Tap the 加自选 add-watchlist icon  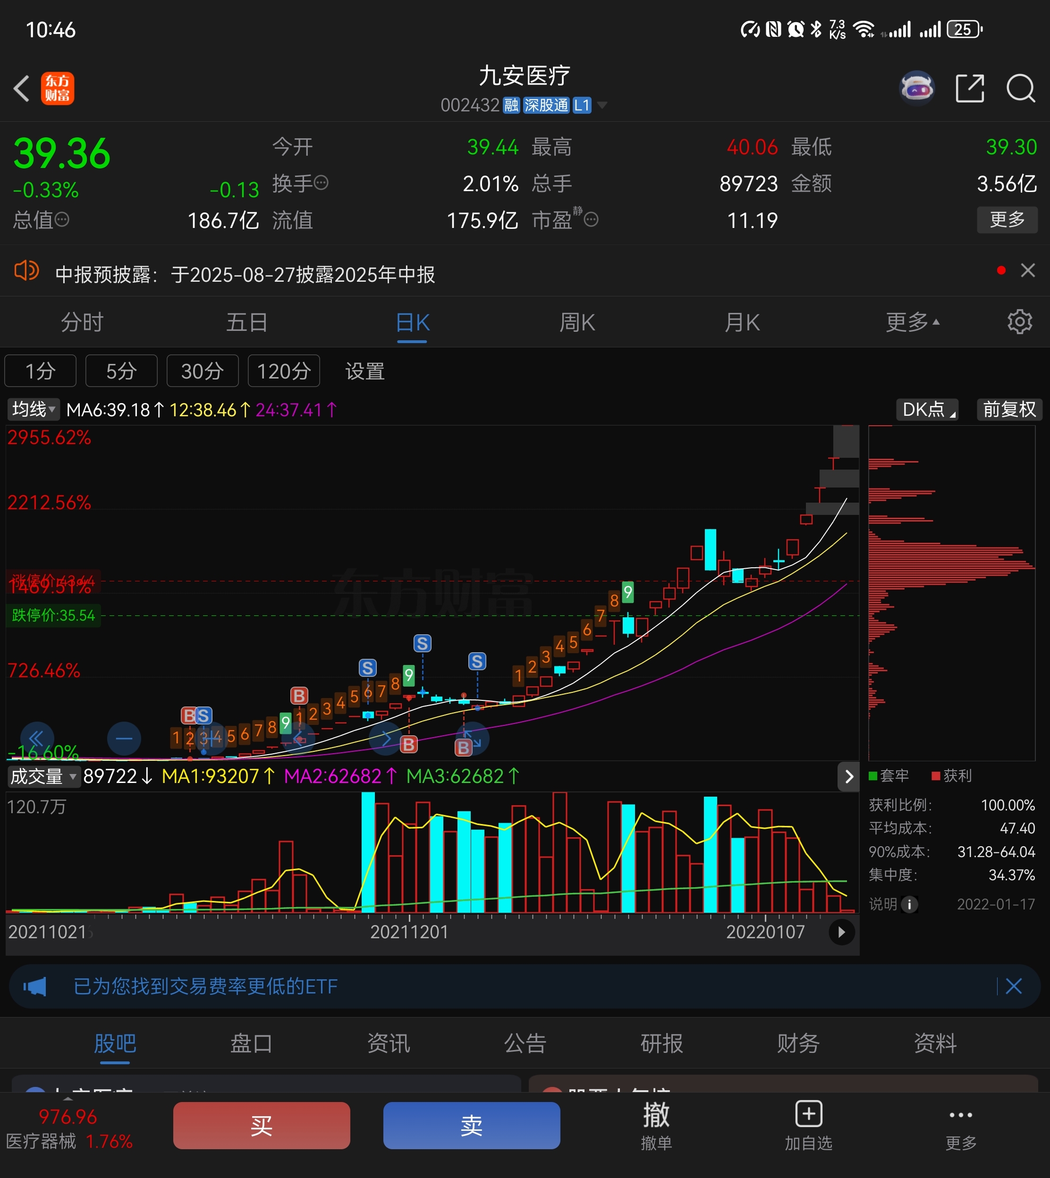click(809, 1126)
